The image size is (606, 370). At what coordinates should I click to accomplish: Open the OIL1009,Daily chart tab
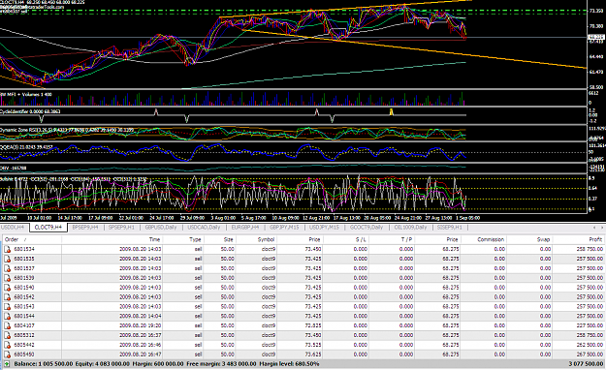(x=410, y=228)
